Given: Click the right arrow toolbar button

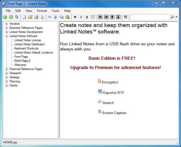Looking at the screenshot, I should click(x=106, y=17).
